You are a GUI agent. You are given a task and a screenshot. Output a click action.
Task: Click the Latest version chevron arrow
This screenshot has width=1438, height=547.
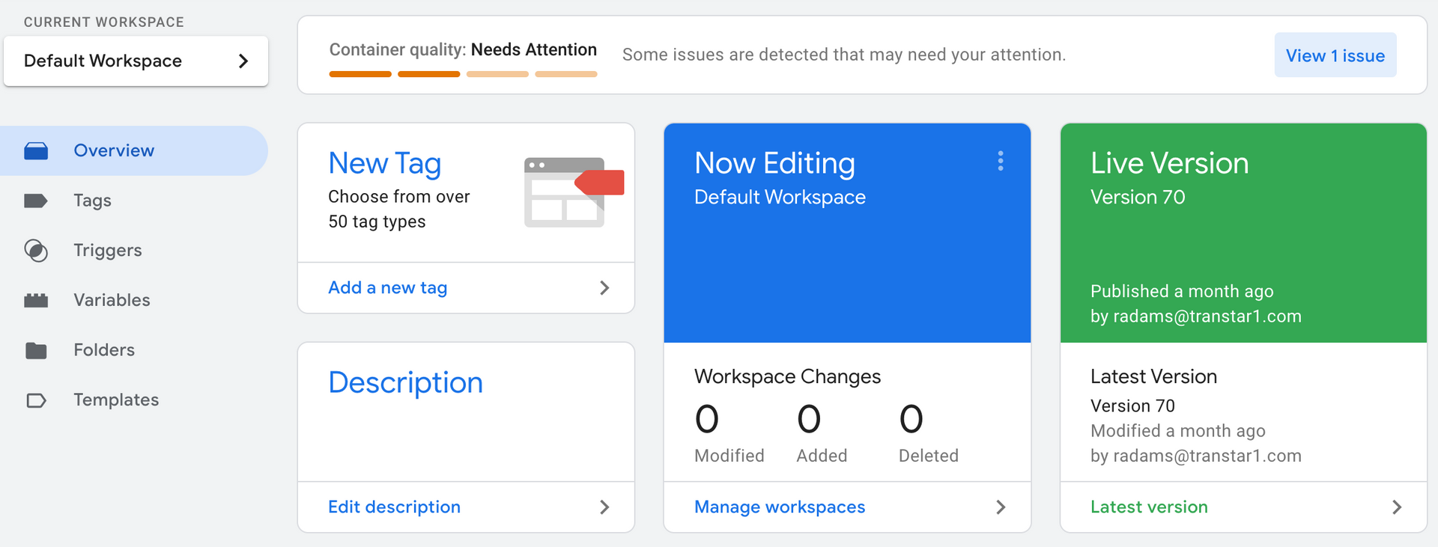pyautogui.click(x=1397, y=507)
